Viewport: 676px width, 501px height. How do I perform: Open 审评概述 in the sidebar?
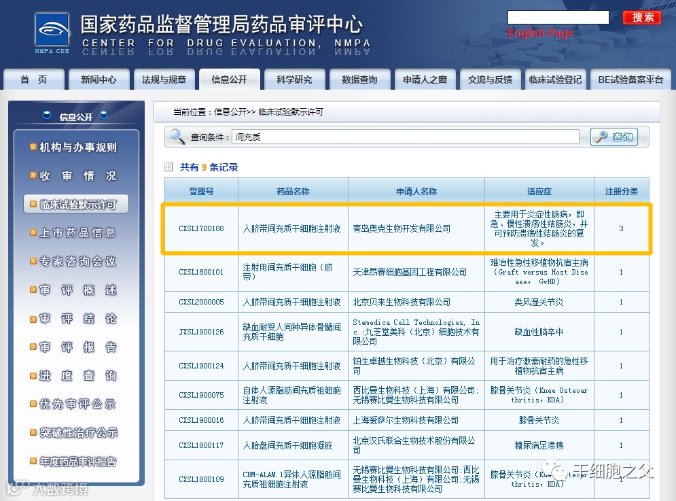tap(78, 290)
